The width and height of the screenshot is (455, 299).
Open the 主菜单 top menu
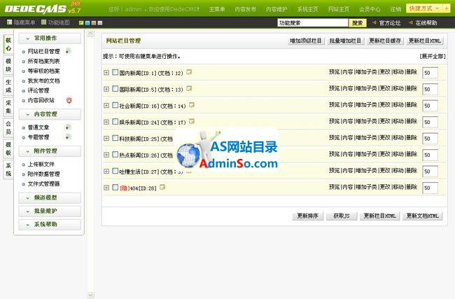coord(217,9)
